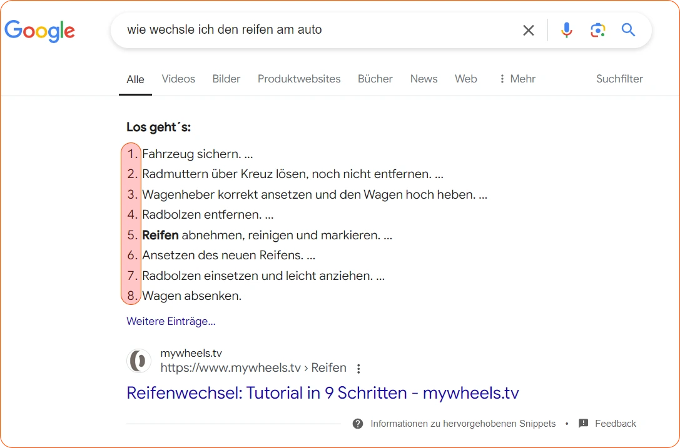Click Informationen zu hervorgehobenen Snippets link
The image size is (680, 448).
(463, 424)
